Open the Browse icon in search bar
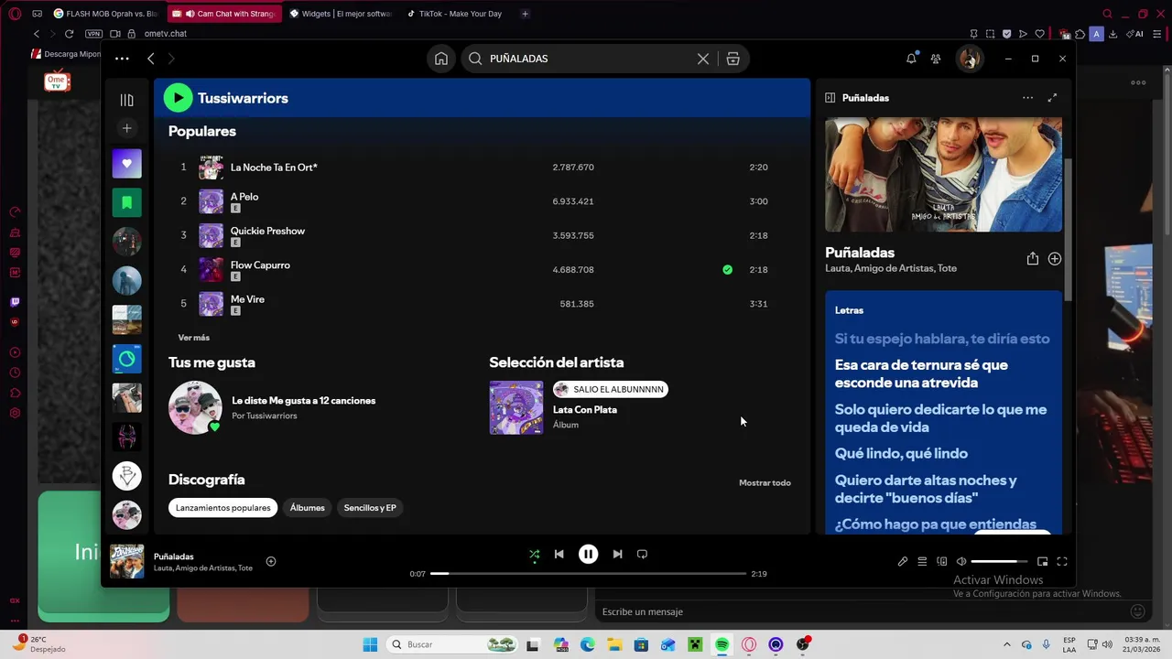Image resolution: width=1172 pixels, height=659 pixels. click(x=732, y=59)
